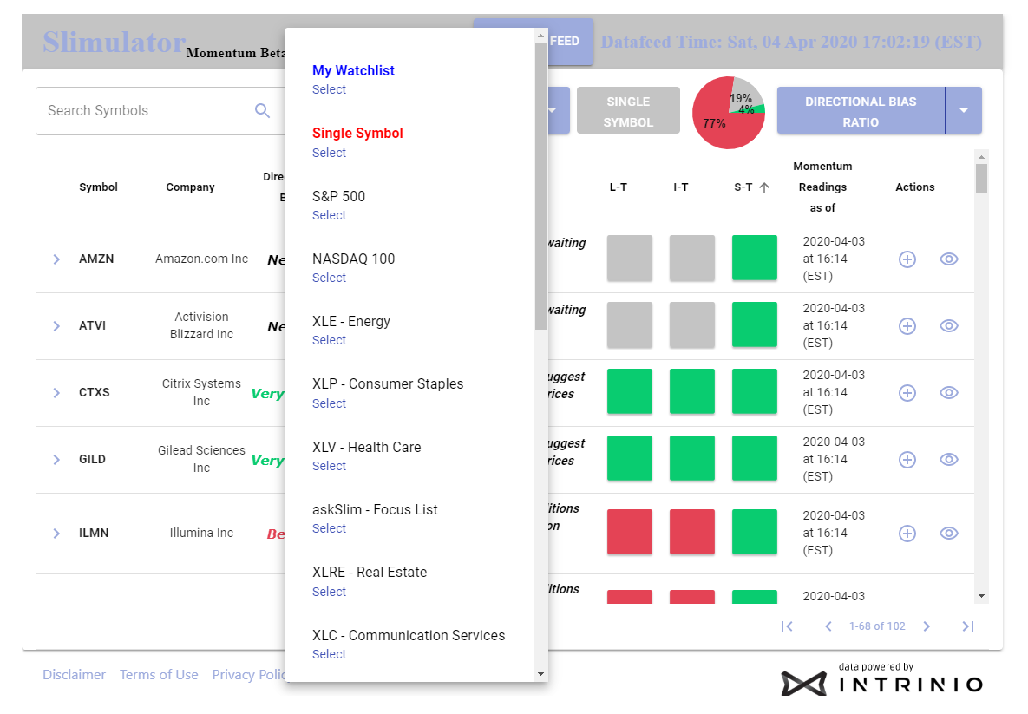View ILMN details with eye icon

coord(949,533)
